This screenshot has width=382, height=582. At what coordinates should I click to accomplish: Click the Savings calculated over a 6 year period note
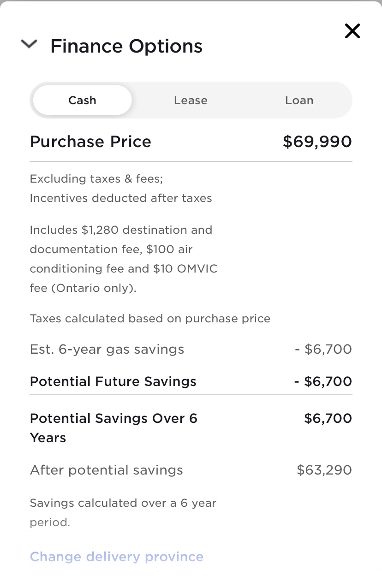click(123, 512)
